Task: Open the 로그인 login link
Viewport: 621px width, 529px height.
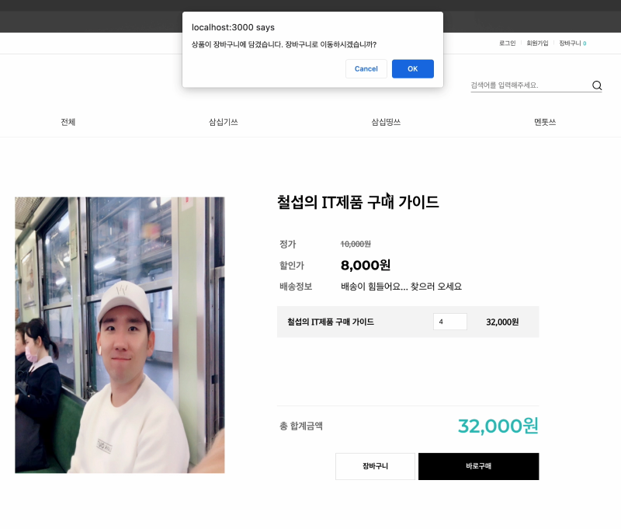Action: [506, 44]
